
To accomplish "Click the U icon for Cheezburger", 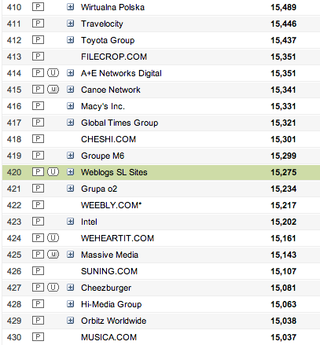I will 53,288.
